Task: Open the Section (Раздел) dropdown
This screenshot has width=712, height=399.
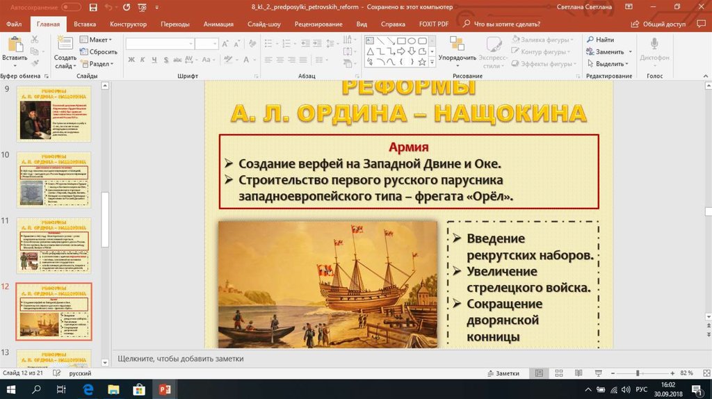Action: 100,63
